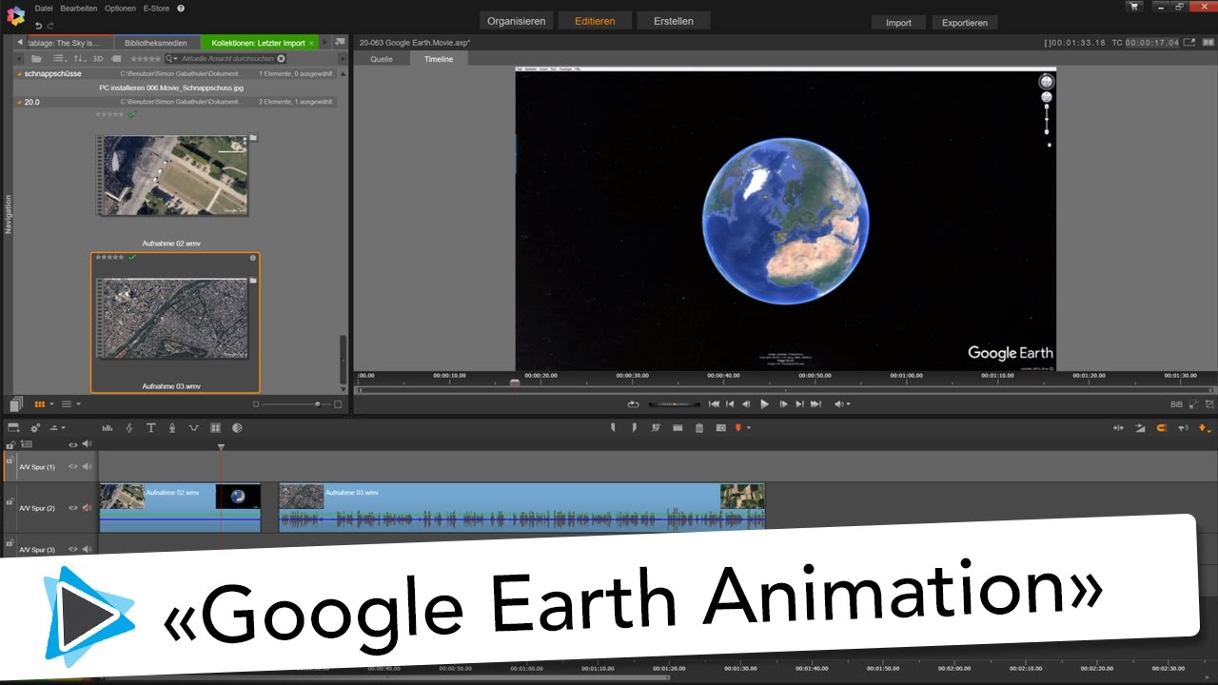The image size is (1218, 685).
Task: Take a snapshot with camera icon
Action: click(720, 428)
